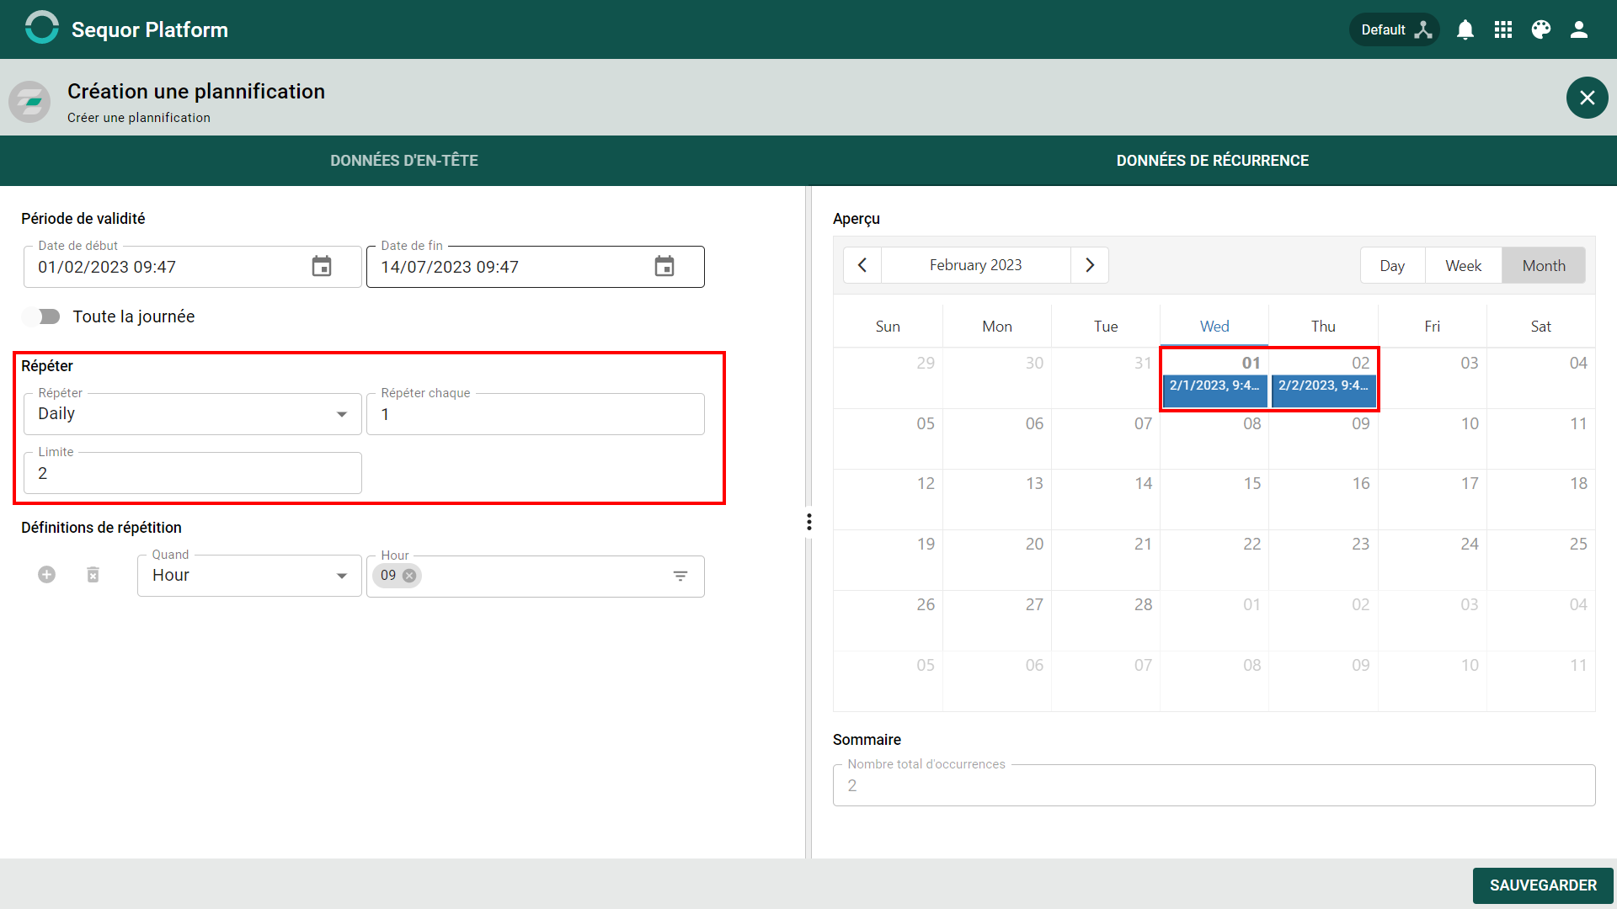Switch to Données d'en-tête tab
Viewport: 1617px width, 909px height.
click(404, 161)
